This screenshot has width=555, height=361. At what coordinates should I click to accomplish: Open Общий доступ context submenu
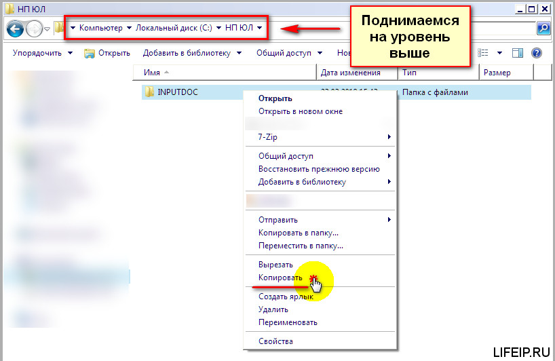coord(320,156)
